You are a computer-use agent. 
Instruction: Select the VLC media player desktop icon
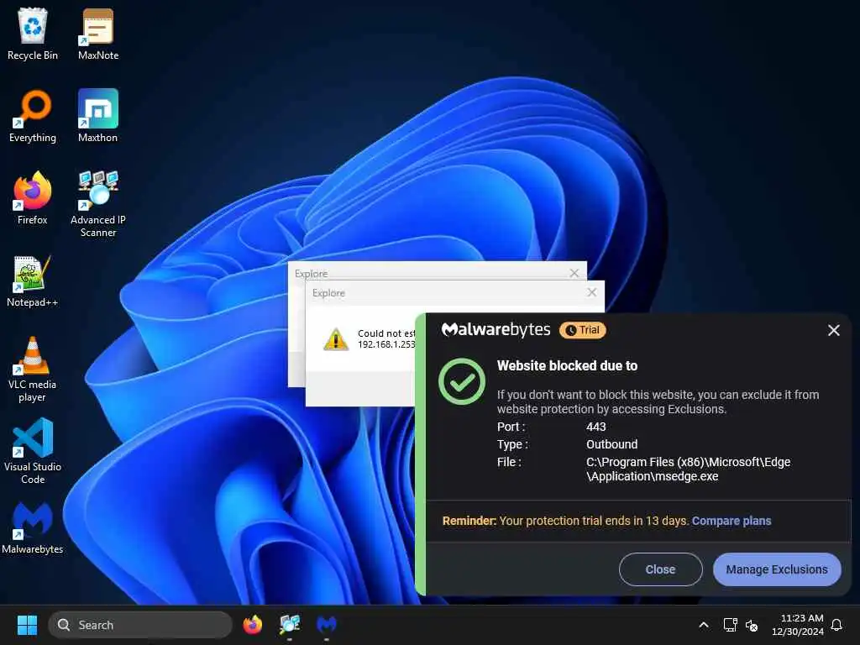[x=33, y=370]
